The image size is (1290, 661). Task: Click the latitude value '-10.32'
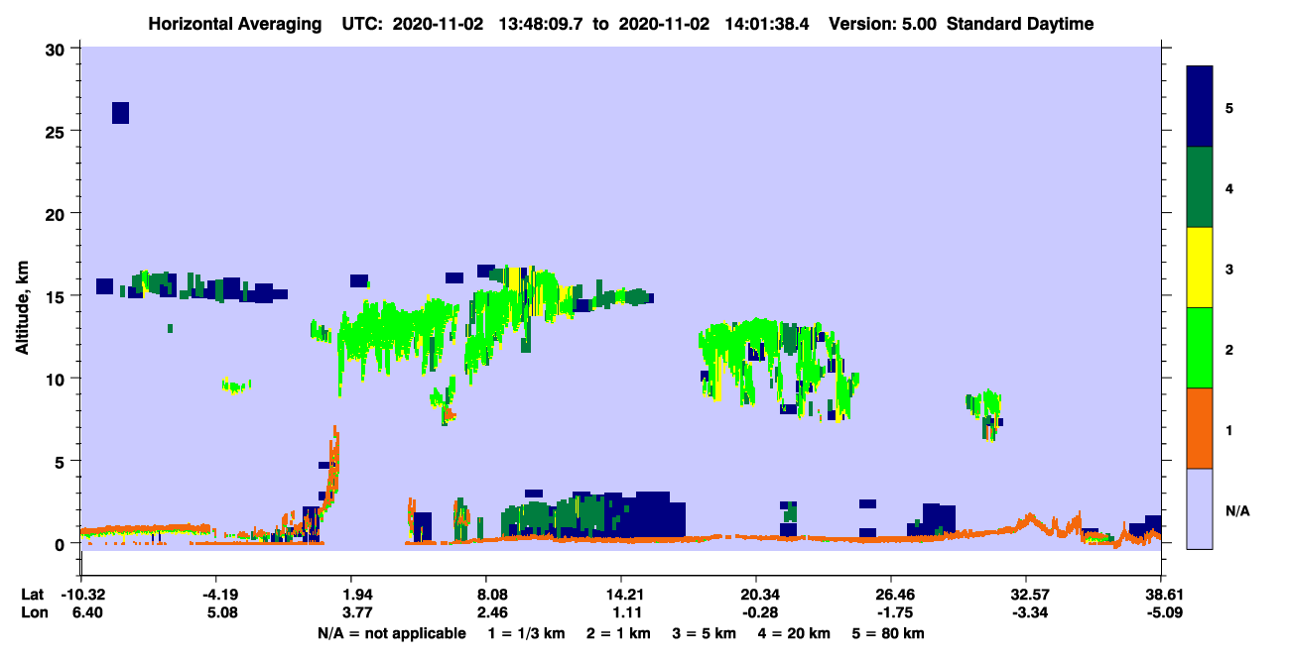pos(84,595)
